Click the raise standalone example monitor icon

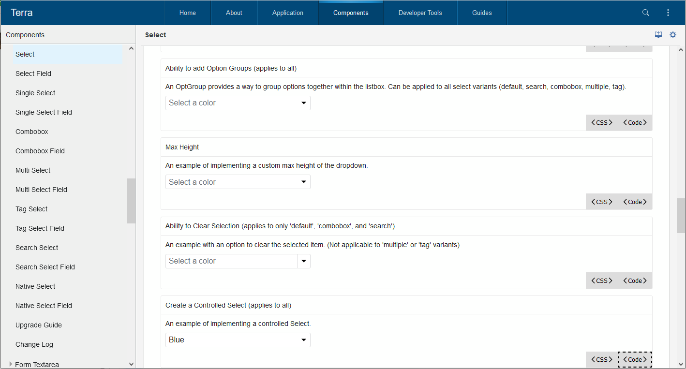(x=658, y=34)
